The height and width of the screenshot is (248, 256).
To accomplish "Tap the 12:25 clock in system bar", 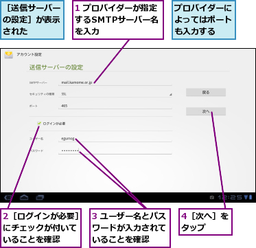I will tap(229, 197).
